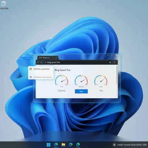Open File Explorer from the taskbar
Screen dimensions: 148x148
click(x=63, y=145)
